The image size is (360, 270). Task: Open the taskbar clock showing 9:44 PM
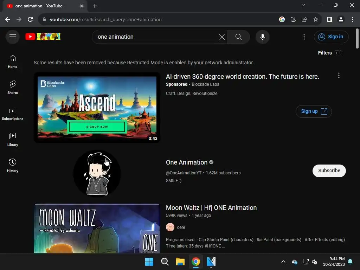coord(334,262)
